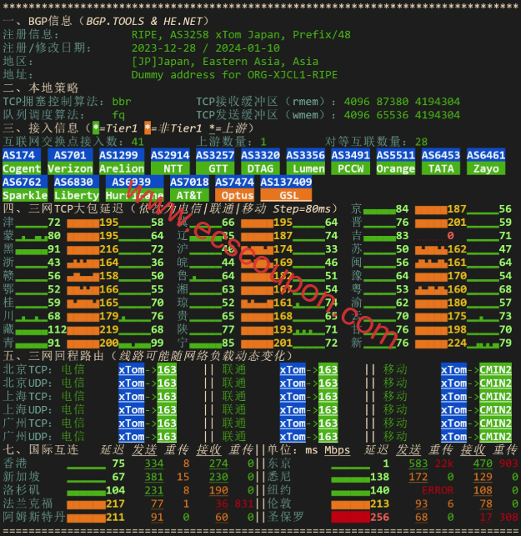The image size is (521, 536).
Task: Click the AS6830 Liberty badge
Action: click(77, 188)
